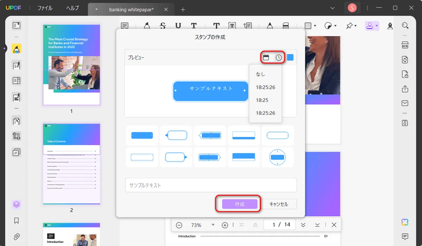Select page 1 thumbnail
The image size is (422, 246).
click(x=71, y=65)
